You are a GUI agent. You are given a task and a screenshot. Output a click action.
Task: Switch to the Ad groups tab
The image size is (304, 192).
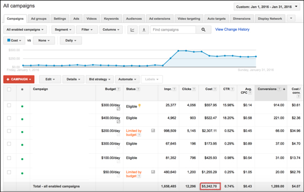pyautogui.click(x=39, y=19)
